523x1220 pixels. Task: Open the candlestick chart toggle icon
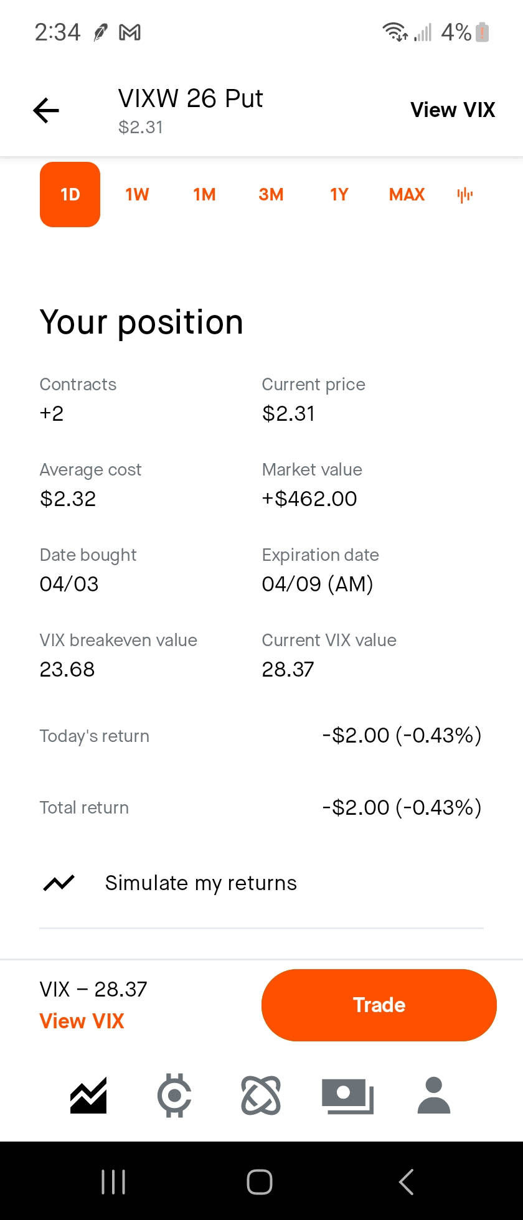(465, 195)
